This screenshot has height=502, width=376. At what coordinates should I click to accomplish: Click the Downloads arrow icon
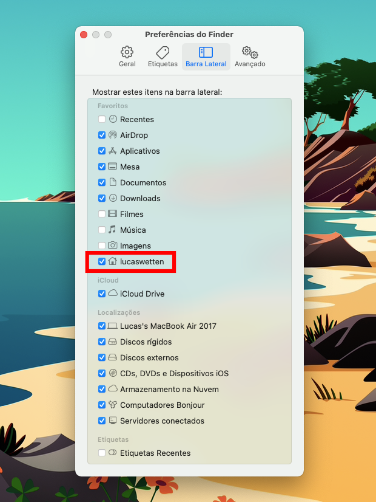[113, 198]
